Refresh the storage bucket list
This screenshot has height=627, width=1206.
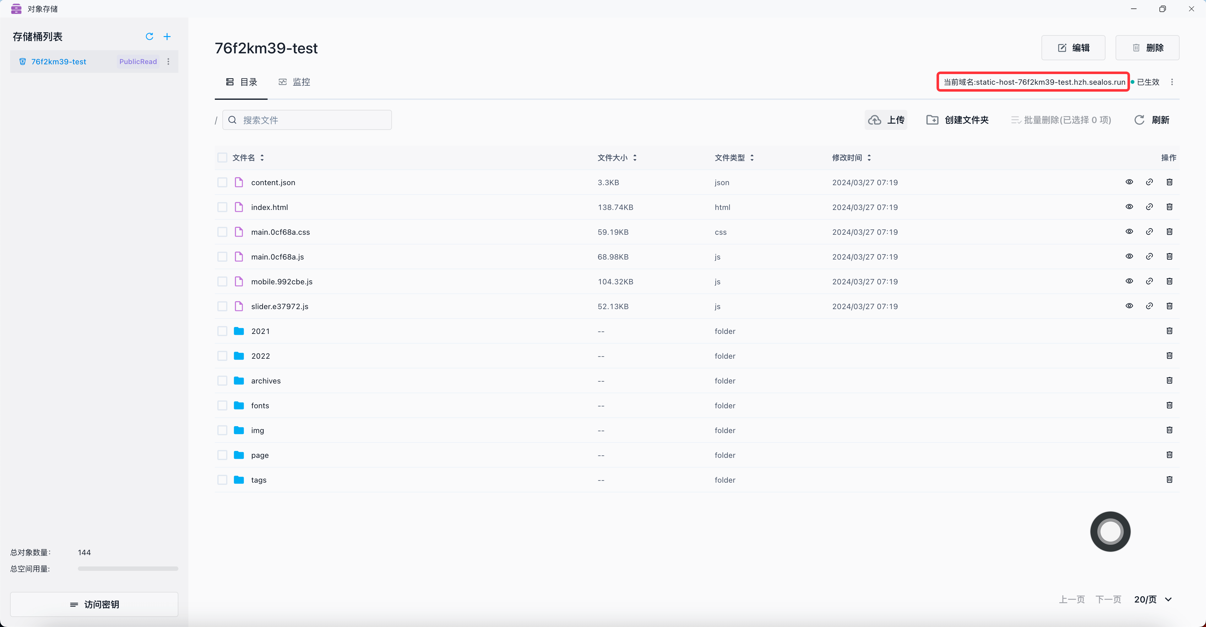click(149, 36)
